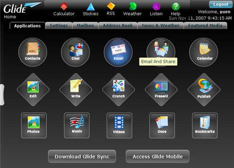Launch the Edit image app
The image size is (234, 168).
[33, 90]
